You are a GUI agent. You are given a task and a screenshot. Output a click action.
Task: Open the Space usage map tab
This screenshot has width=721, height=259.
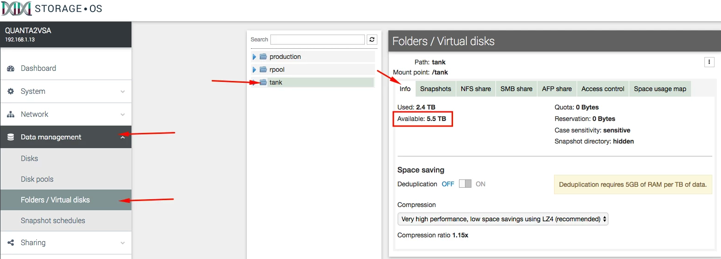660,89
